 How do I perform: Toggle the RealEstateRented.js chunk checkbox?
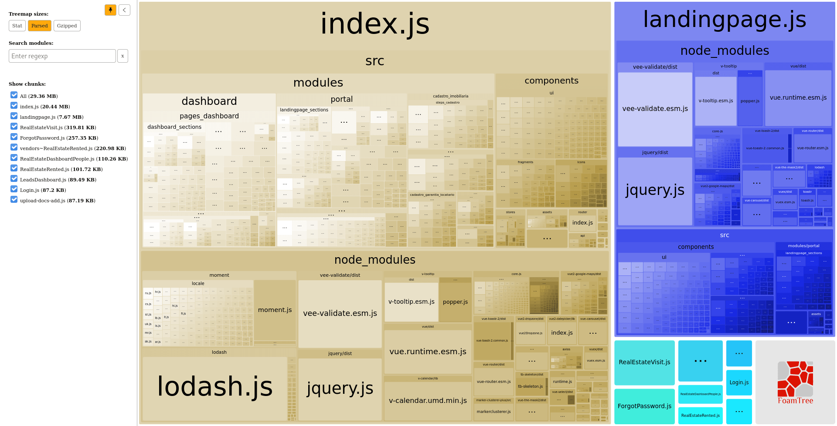14,168
